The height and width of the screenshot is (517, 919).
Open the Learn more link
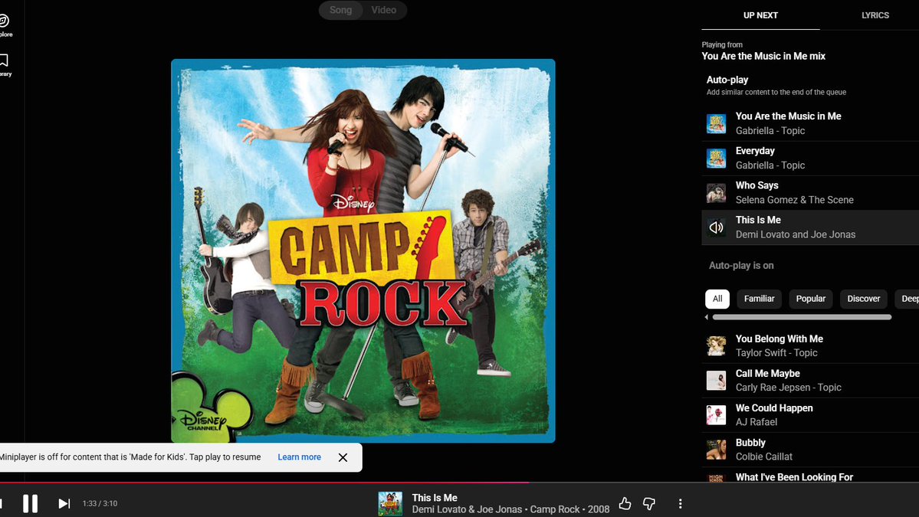pos(299,457)
